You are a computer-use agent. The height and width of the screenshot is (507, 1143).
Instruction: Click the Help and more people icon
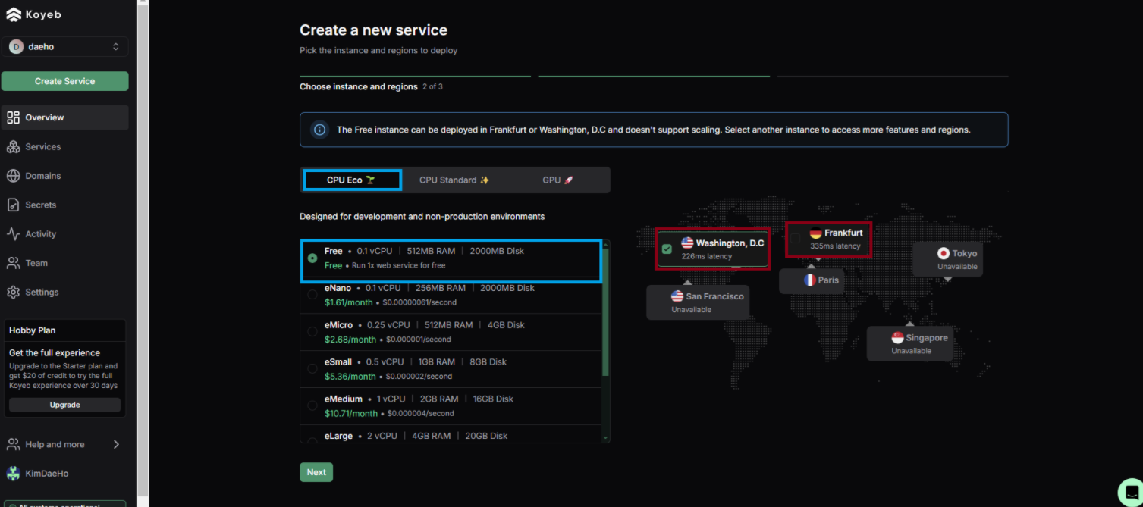click(13, 444)
